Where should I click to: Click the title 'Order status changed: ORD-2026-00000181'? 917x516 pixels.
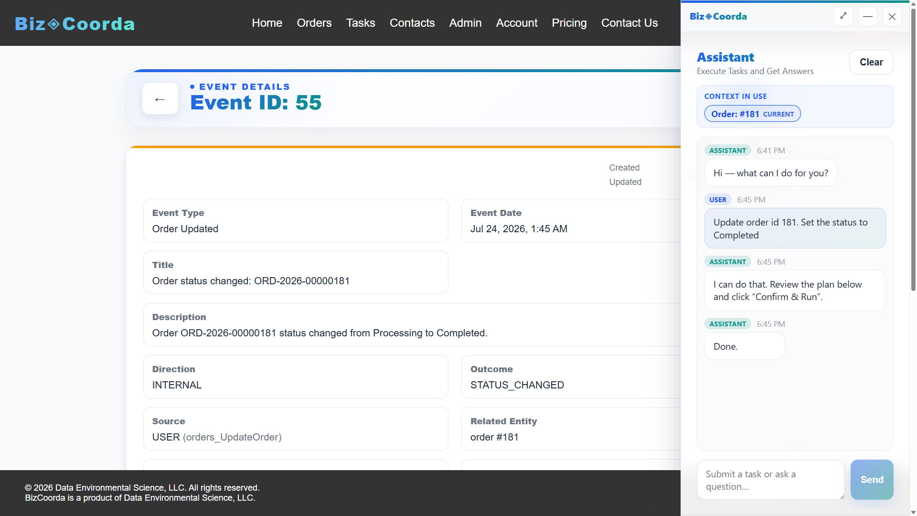tap(251, 281)
